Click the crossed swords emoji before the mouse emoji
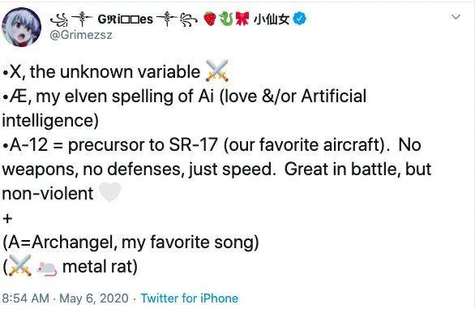The image size is (475, 309). tap(19, 266)
